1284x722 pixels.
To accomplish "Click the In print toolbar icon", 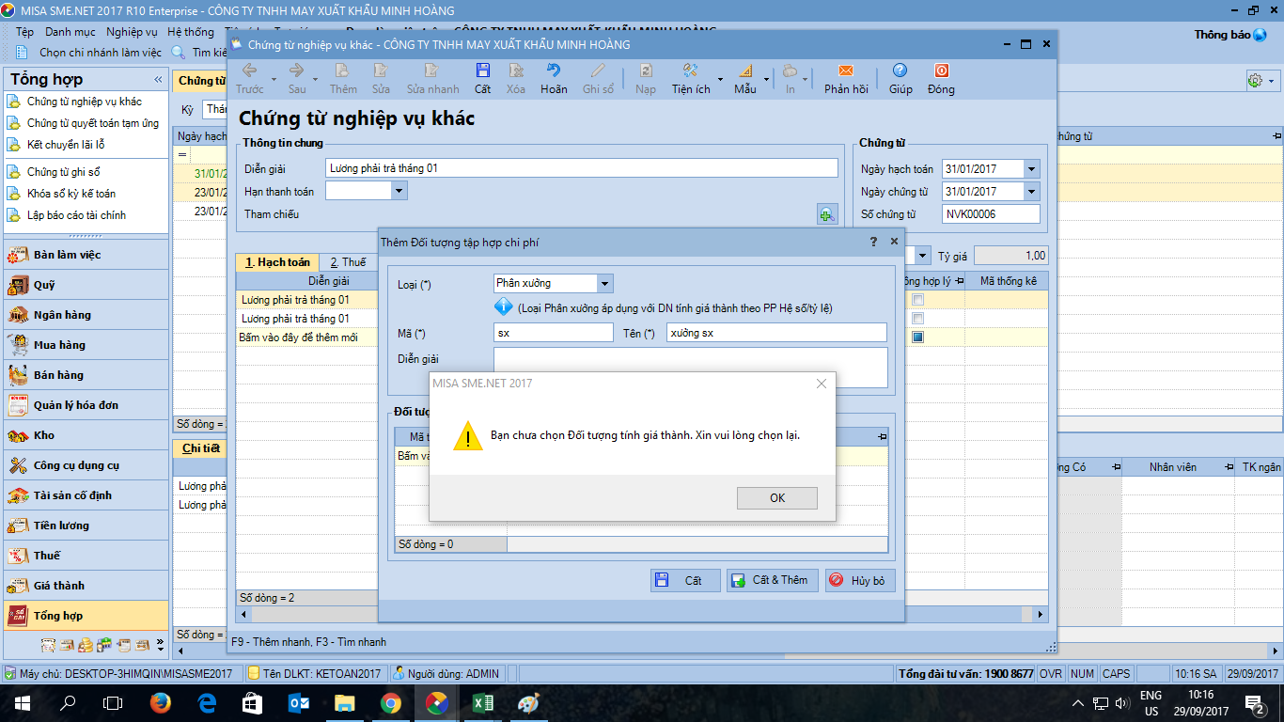I will [791, 71].
